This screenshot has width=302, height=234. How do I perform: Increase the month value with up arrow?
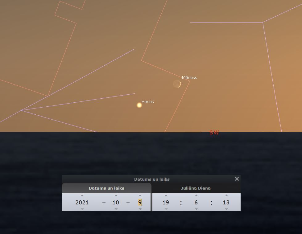click(x=116, y=195)
